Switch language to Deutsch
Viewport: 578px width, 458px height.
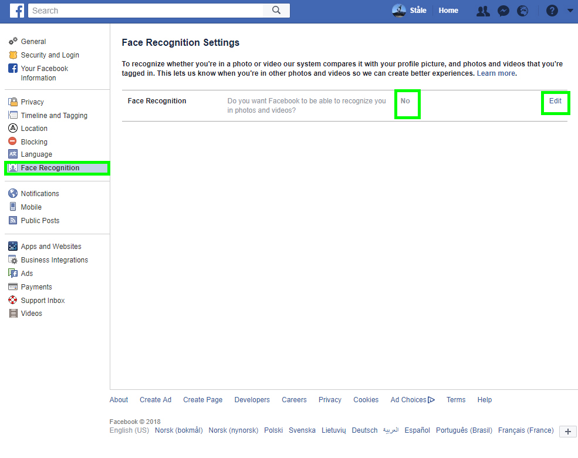364,430
